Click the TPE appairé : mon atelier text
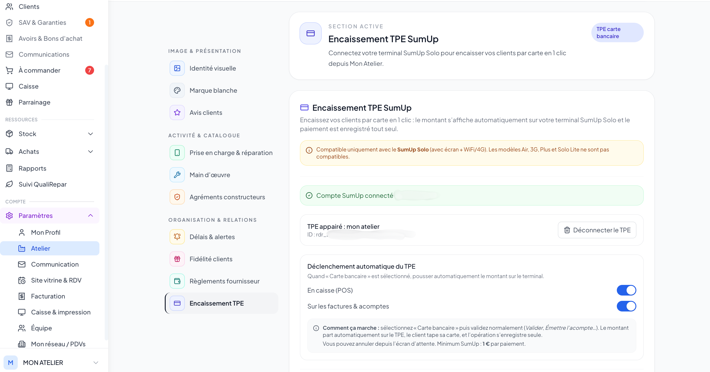This screenshot has height=372, width=710. click(343, 226)
